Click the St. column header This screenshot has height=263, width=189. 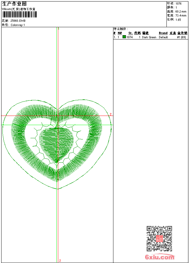[x=130, y=33]
